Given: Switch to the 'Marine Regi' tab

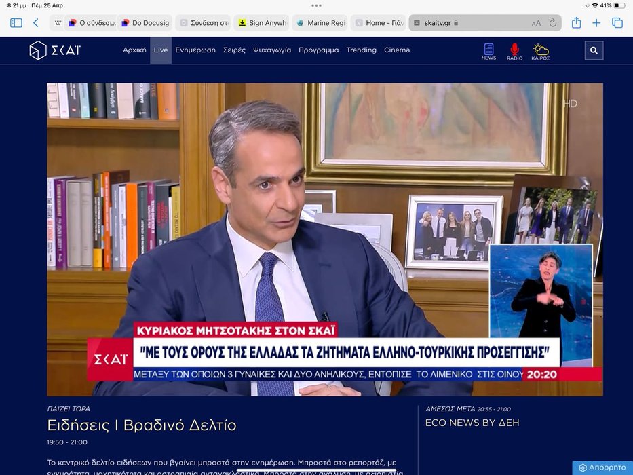Looking at the screenshot, I should pos(321,23).
